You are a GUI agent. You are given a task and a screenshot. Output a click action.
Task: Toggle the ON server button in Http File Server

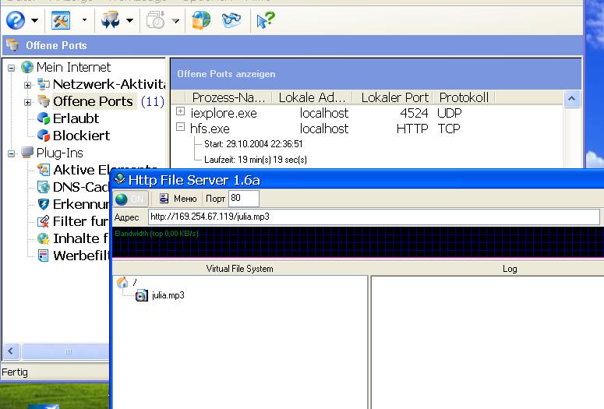[x=131, y=199]
